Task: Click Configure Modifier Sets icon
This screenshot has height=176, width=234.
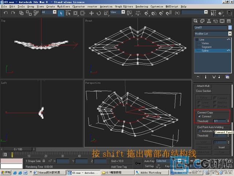Action: [227, 77]
